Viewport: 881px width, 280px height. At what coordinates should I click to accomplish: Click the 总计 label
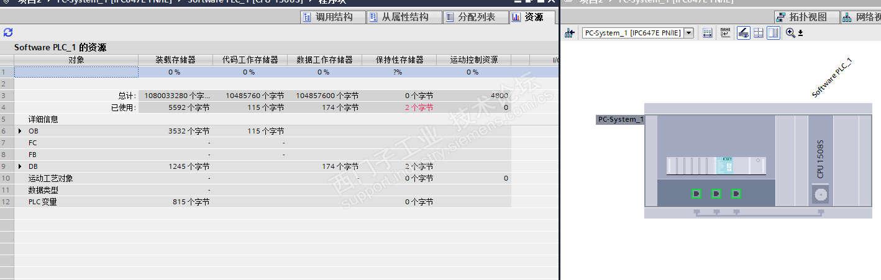point(127,96)
